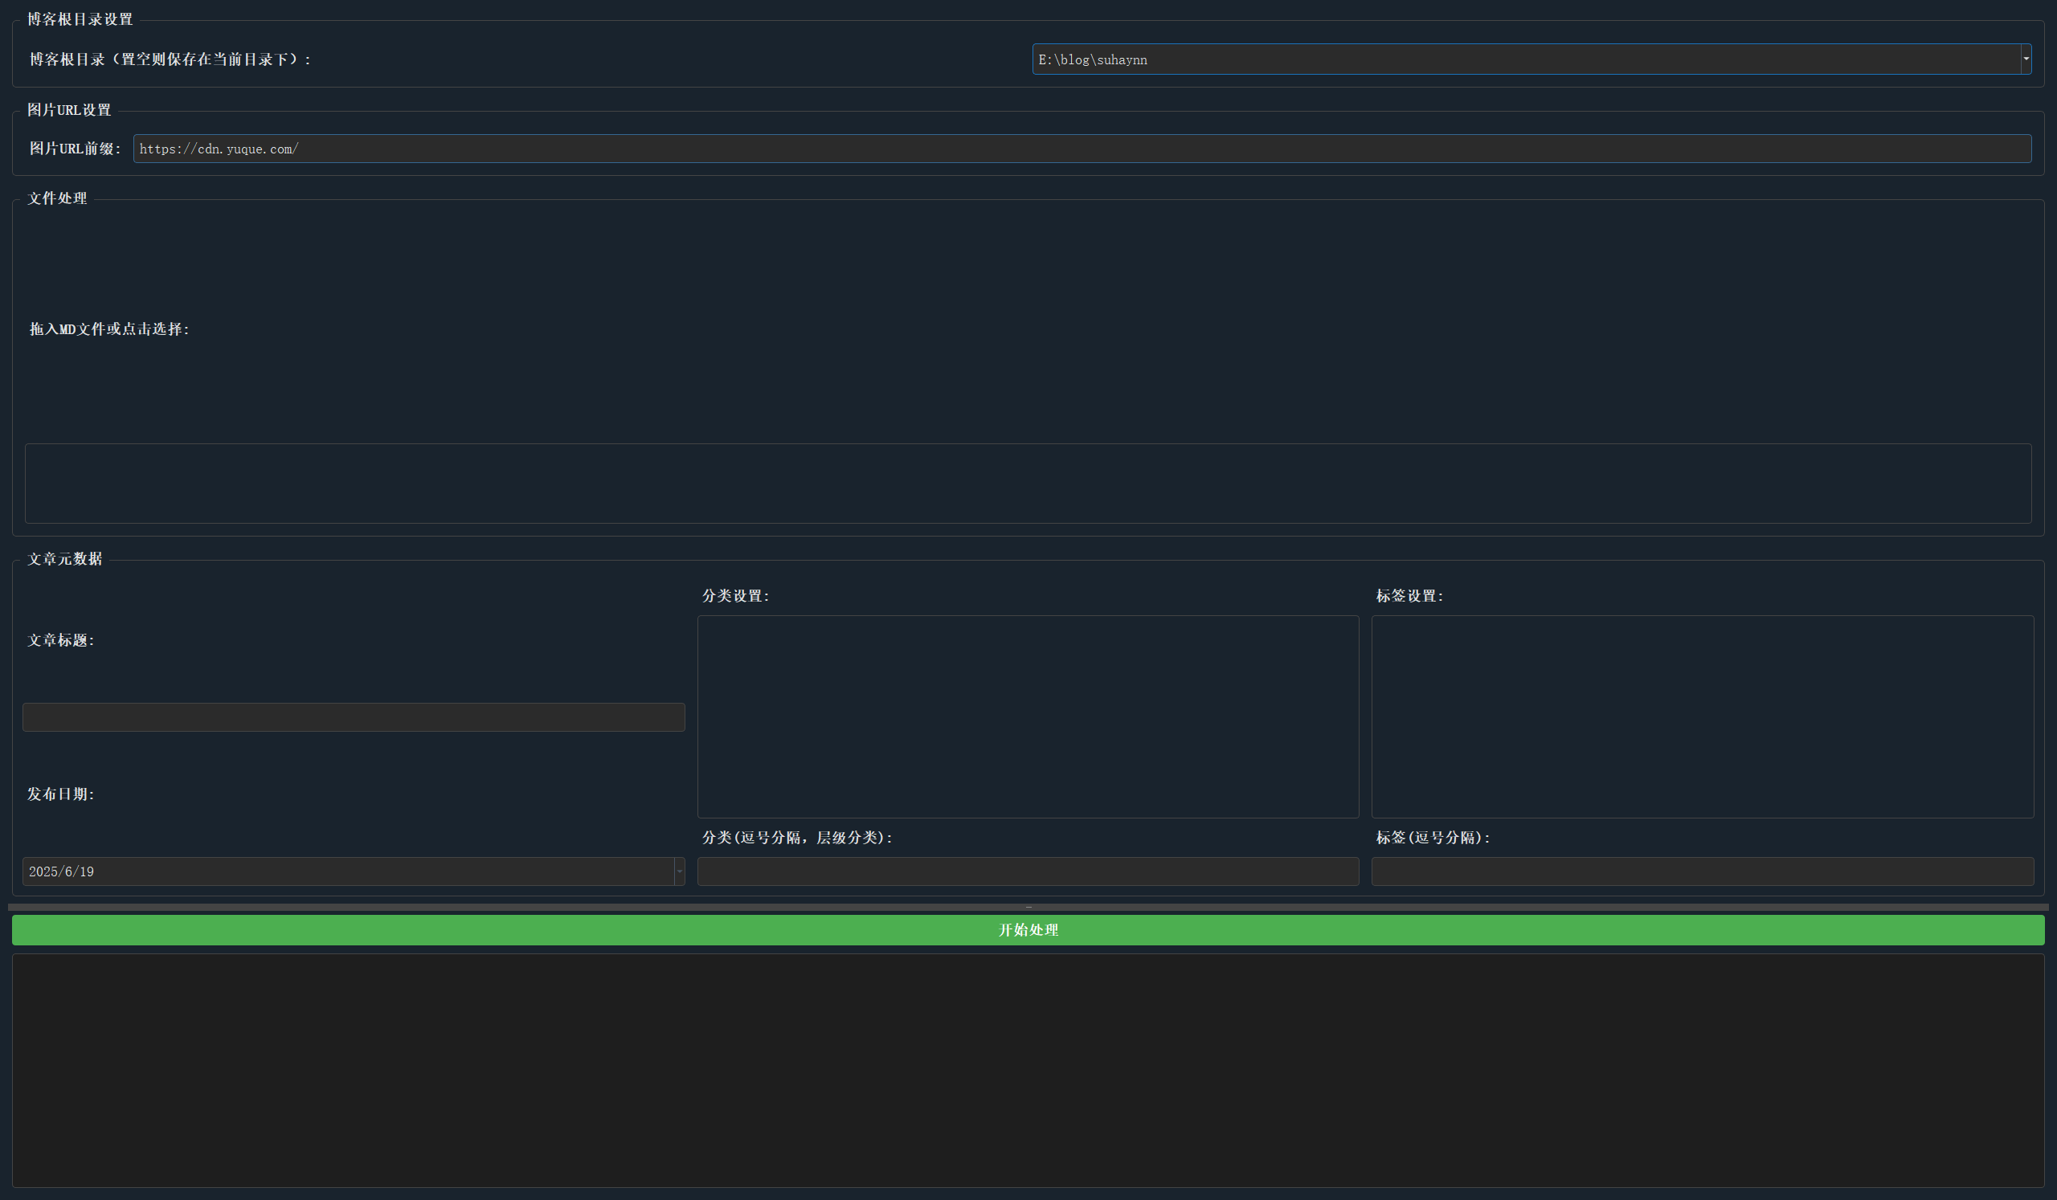Expand the 发布日期 date picker arrow
The width and height of the screenshot is (2057, 1200).
(679, 871)
